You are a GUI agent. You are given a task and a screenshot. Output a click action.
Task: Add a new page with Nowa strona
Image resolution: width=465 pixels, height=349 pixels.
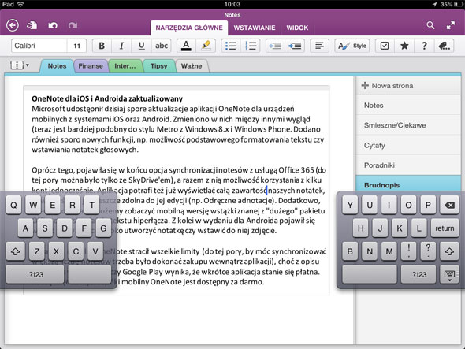(408, 86)
